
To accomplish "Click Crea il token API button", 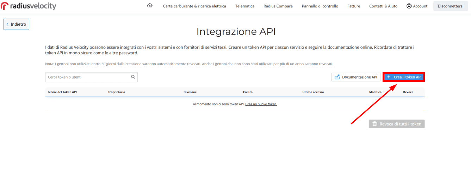I will coord(404,77).
